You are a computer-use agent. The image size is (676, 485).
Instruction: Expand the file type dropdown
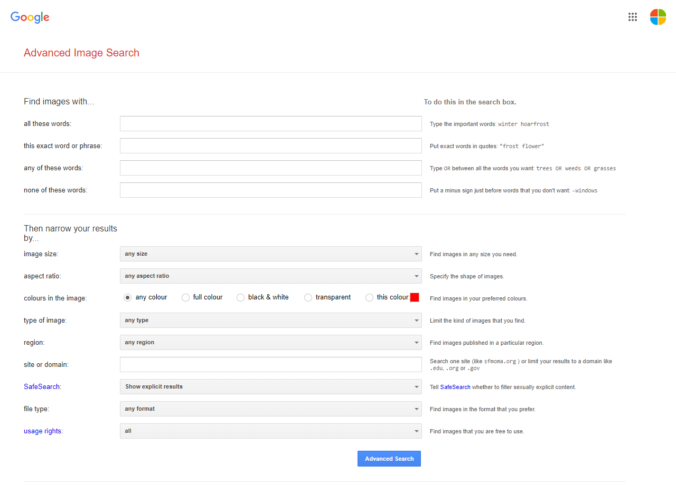(271, 409)
